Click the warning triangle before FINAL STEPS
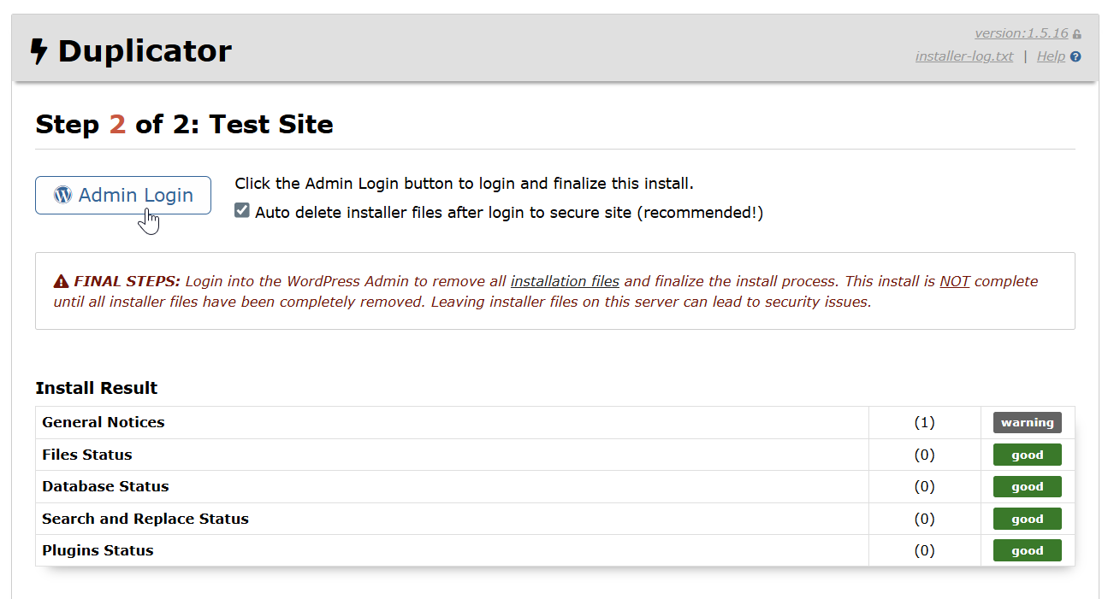This screenshot has width=1114, height=599. click(61, 281)
